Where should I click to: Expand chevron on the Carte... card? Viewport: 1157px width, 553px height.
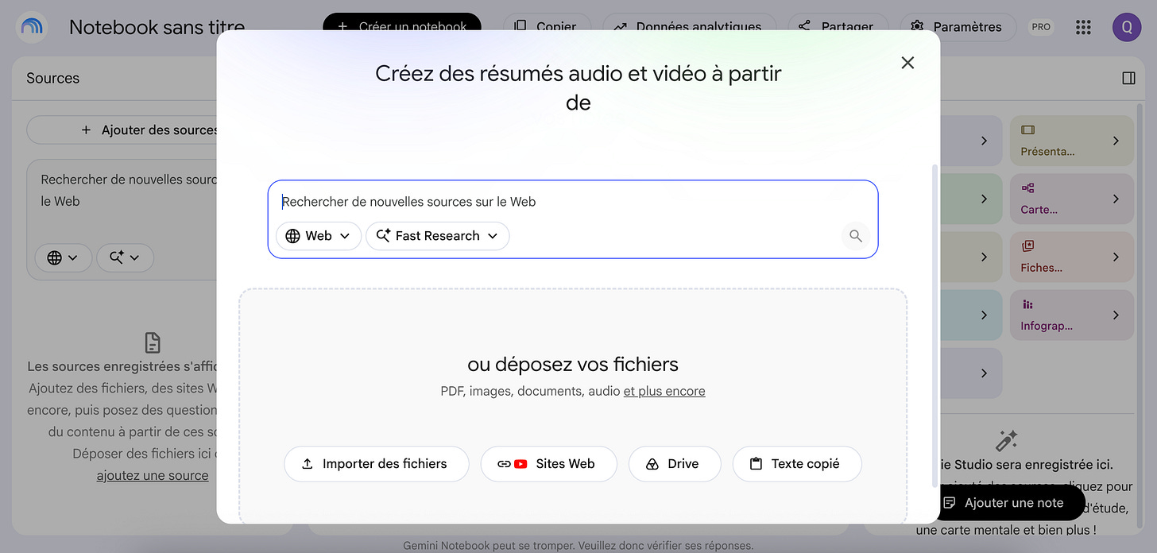1116,199
